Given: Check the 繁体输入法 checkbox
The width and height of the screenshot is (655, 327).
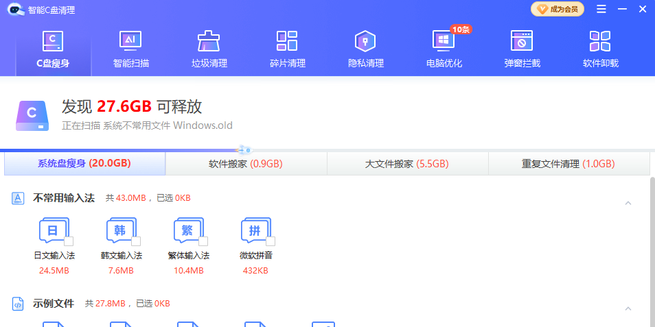Looking at the screenshot, I should (x=203, y=241).
